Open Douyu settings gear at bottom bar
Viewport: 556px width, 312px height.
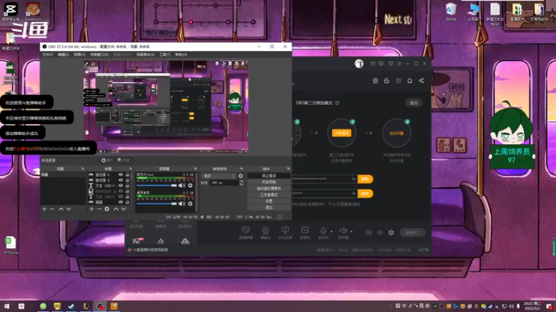391,232
